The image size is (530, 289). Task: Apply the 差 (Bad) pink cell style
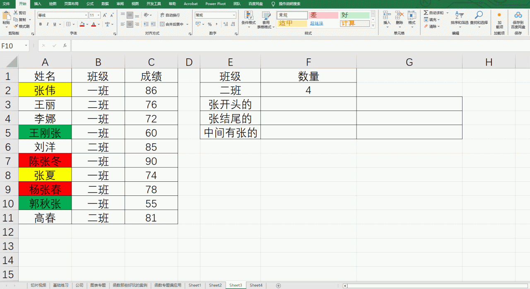[x=324, y=15]
